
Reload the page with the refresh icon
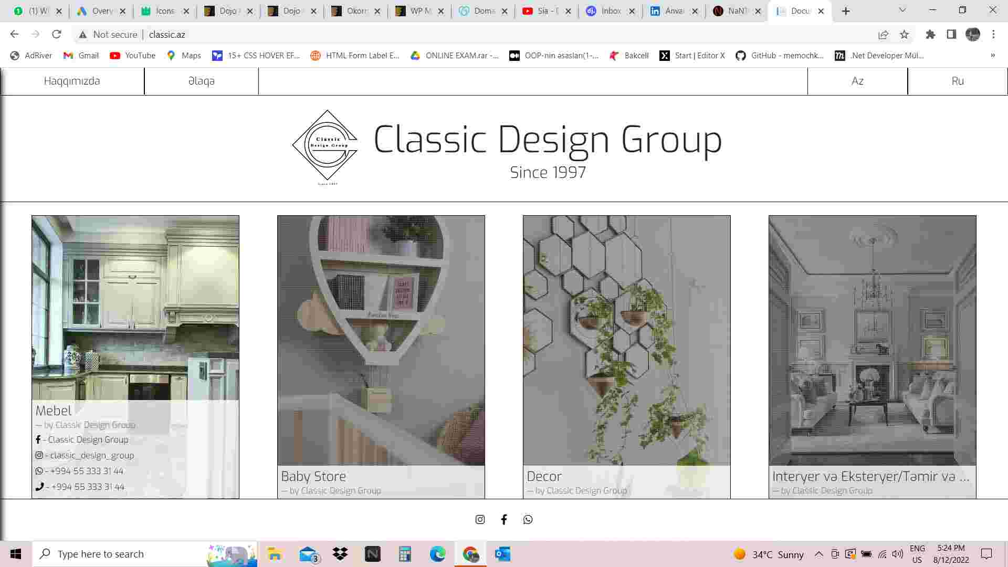(57, 35)
